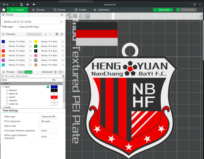Click edit preset icon beside printer name
Screen dimensions: 204x159
[x=62, y=22]
